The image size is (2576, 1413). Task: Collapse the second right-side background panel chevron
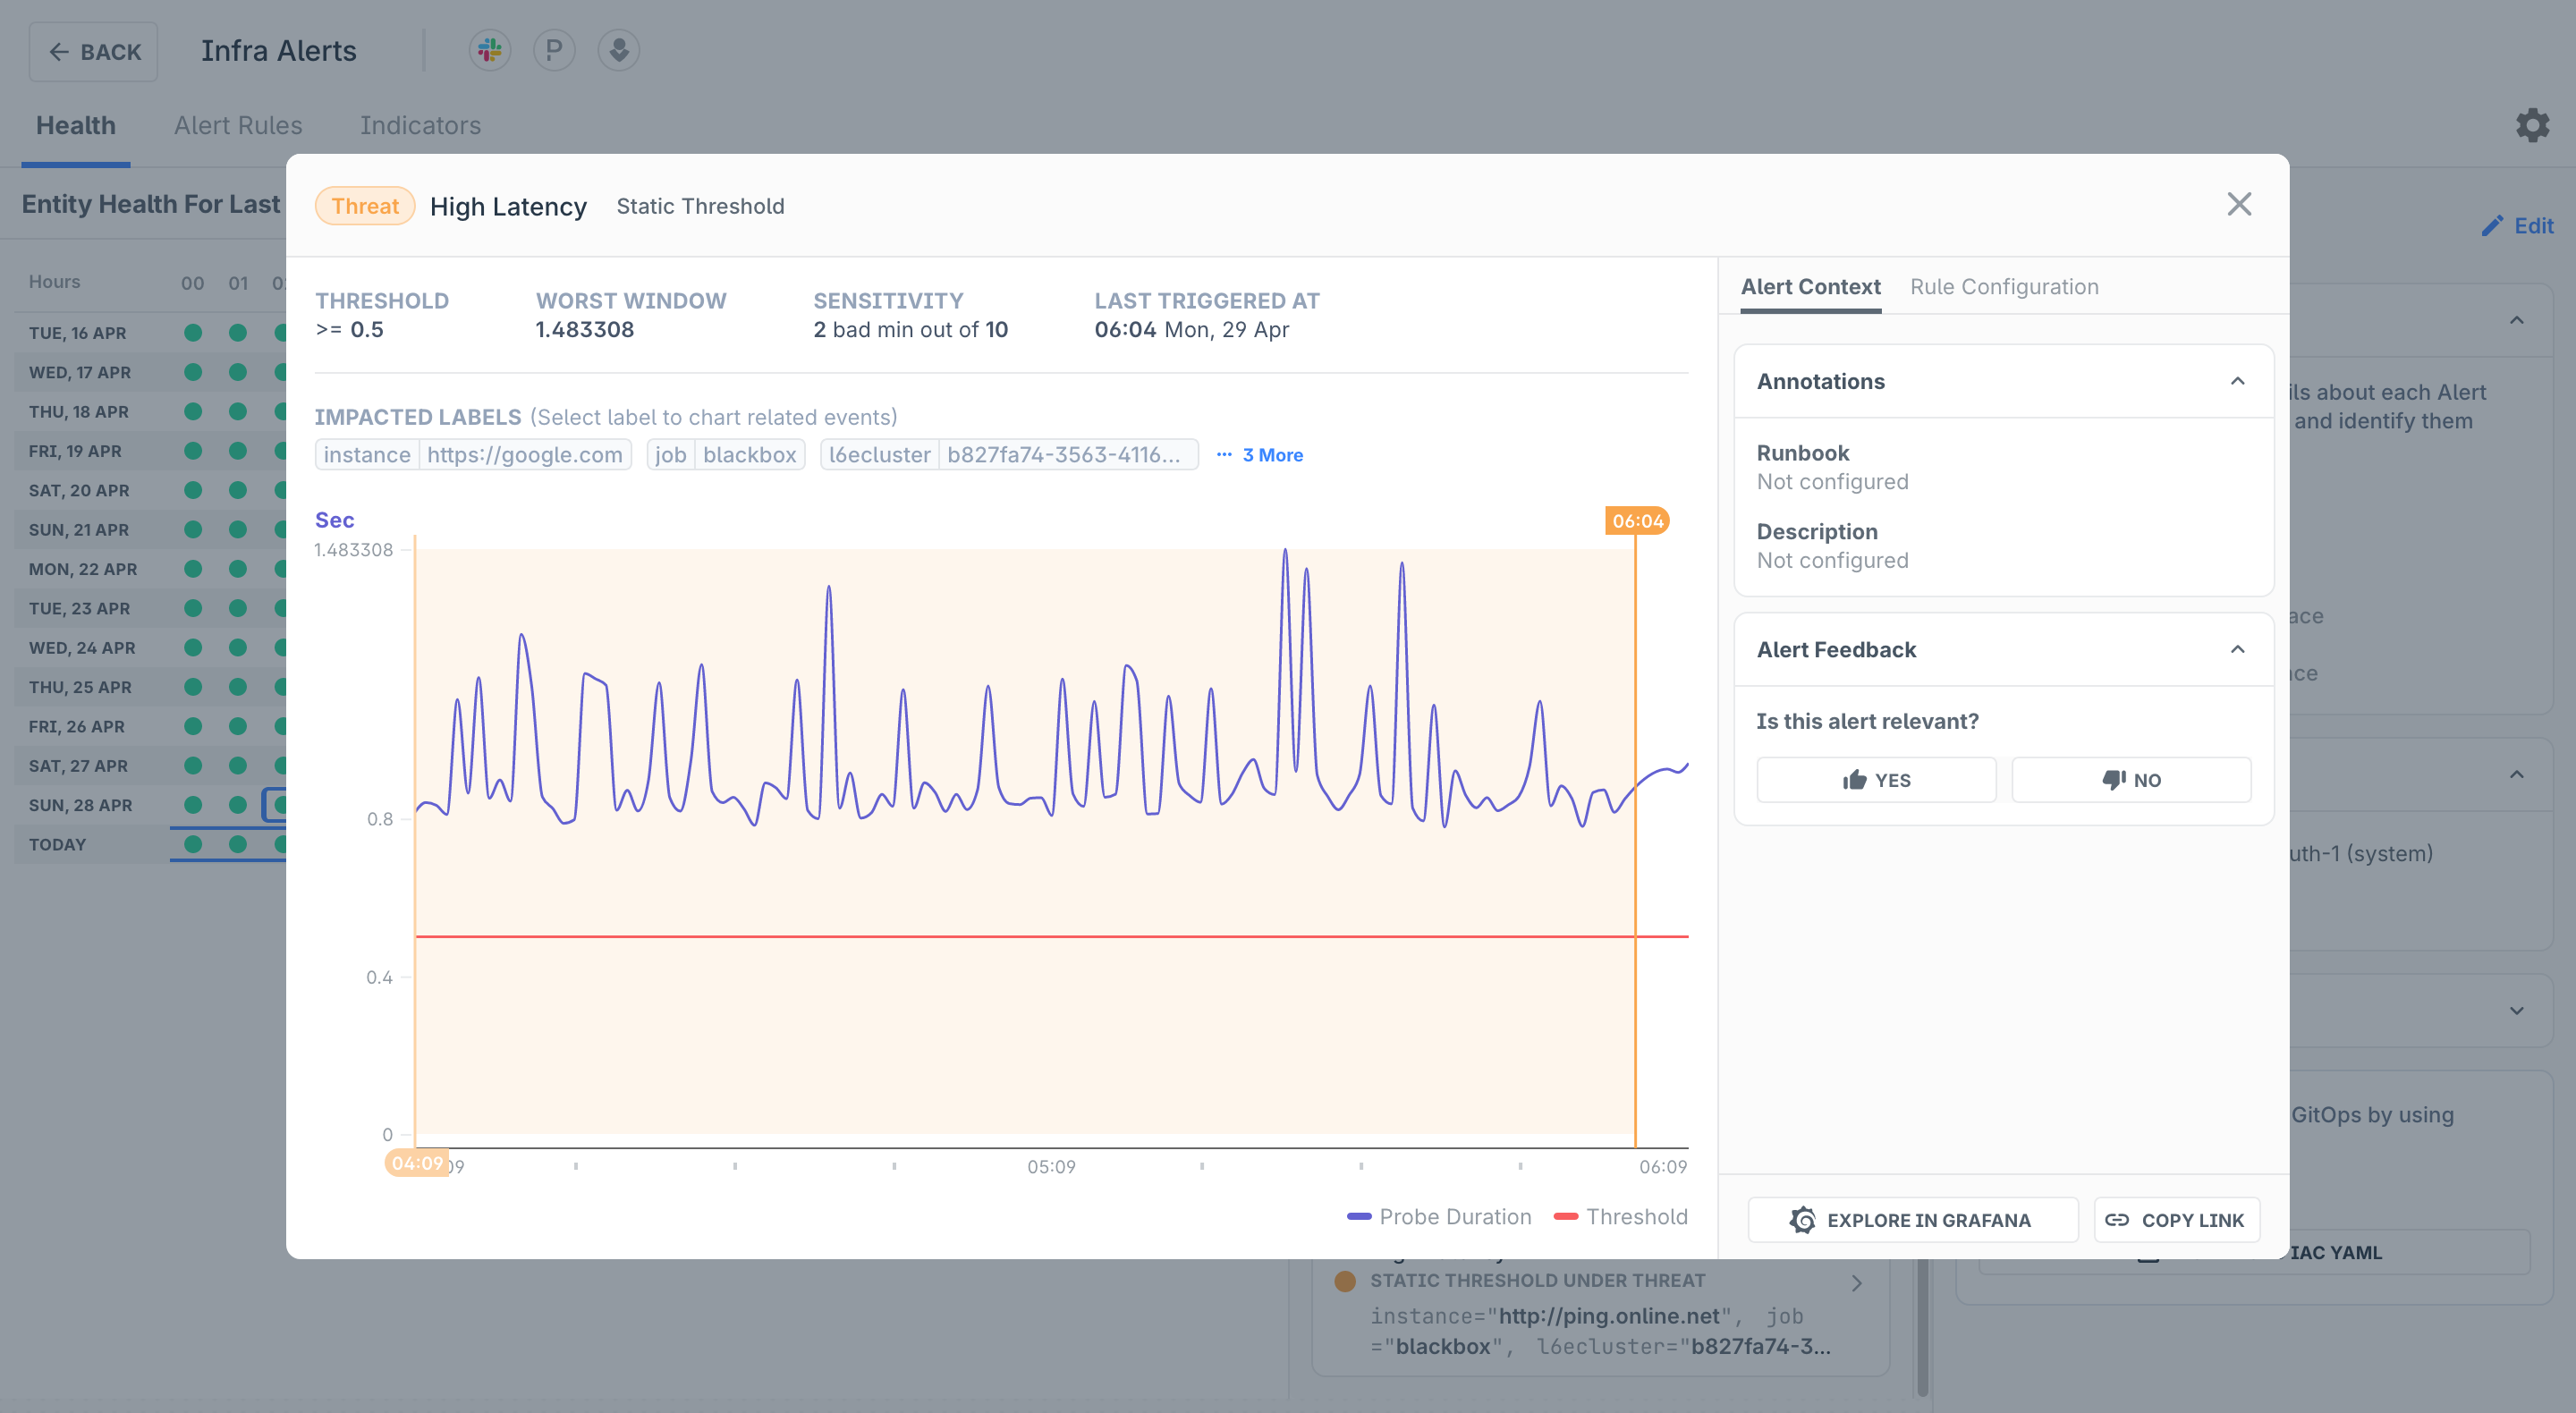coord(2516,775)
